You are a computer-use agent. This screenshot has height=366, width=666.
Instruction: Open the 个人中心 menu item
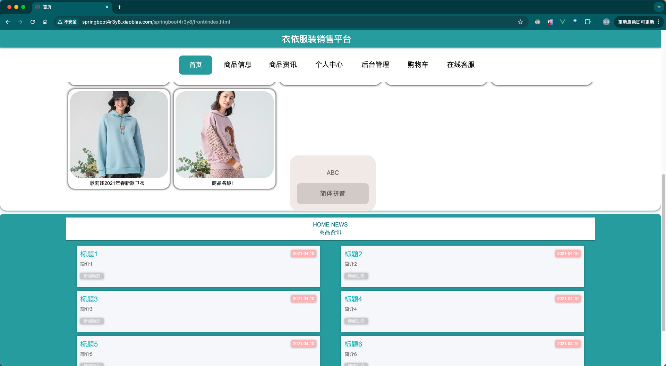click(x=329, y=65)
